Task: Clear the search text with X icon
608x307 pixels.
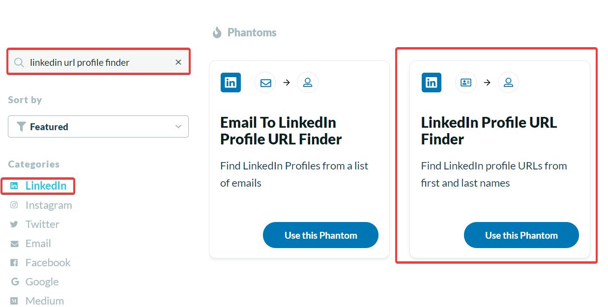Action: pyautogui.click(x=178, y=62)
